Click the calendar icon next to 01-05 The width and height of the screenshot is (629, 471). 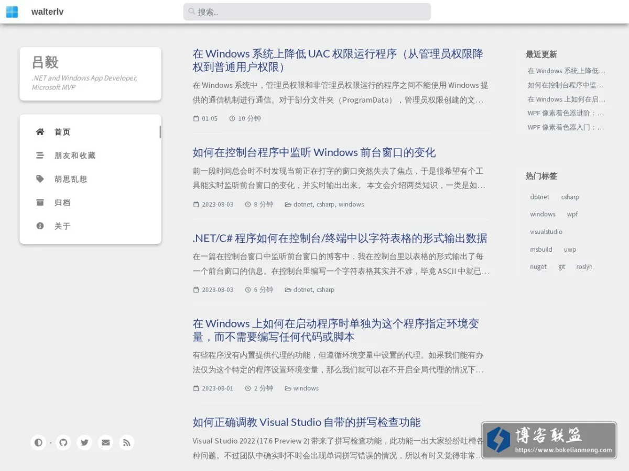[x=196, y=119]
